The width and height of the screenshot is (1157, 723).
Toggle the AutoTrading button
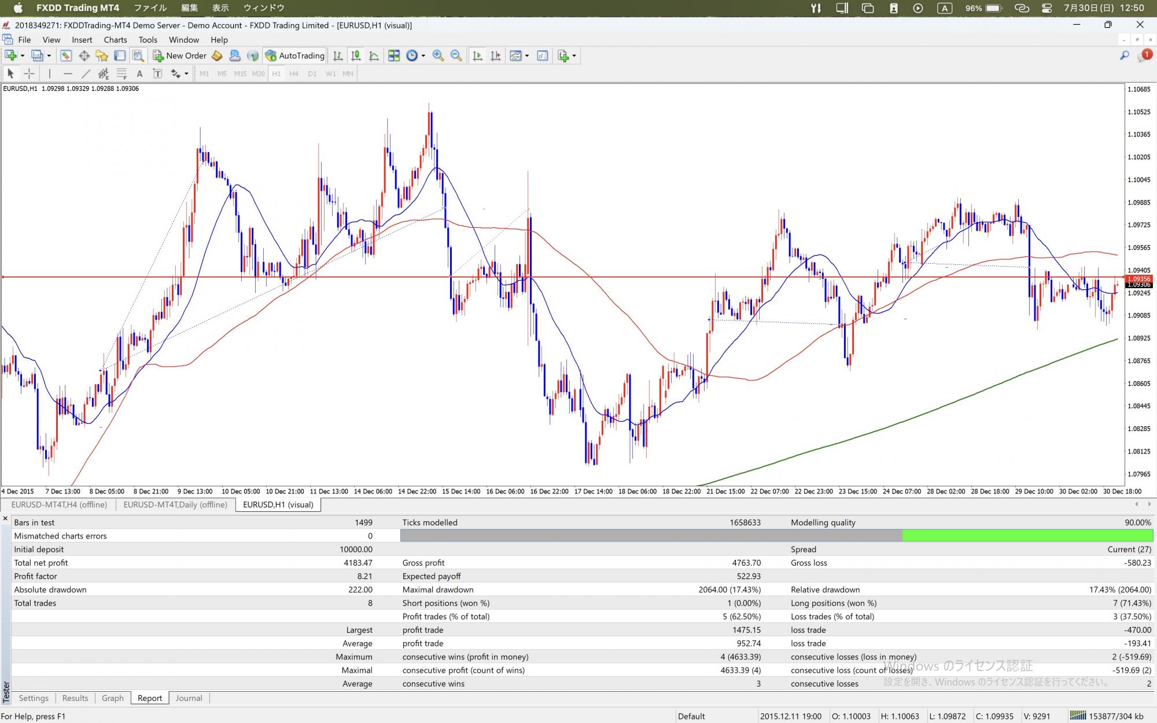(x=295, y=56)
